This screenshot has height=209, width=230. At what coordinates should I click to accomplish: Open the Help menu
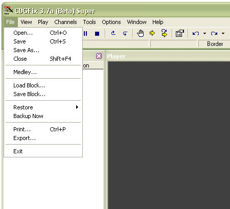pos(158,22)
